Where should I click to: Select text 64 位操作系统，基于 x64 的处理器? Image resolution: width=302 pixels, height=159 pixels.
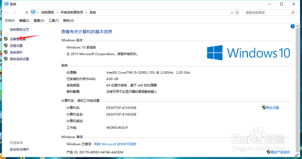132,85
